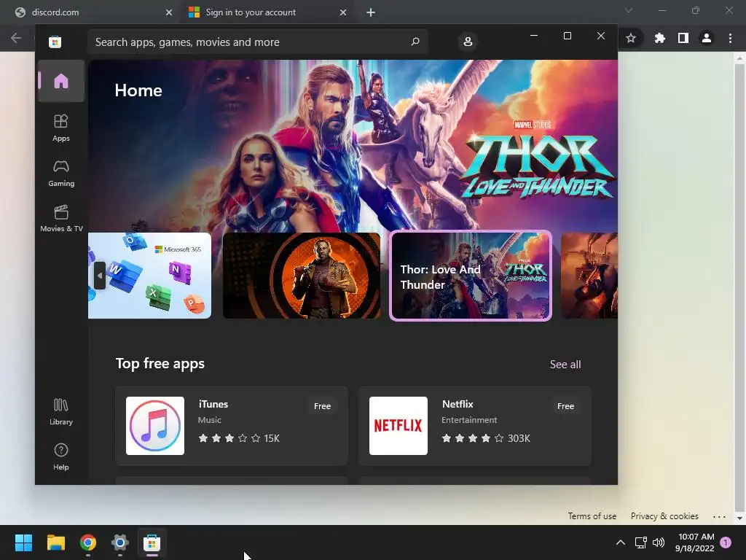
Task: Open Chrome three-dot menu
Action: pyautogui.click(x=730, y=38)
